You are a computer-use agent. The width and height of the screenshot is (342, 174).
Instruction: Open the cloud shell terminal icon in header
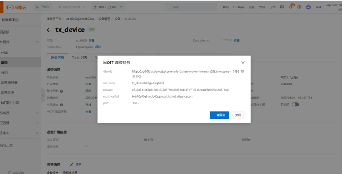282,7
